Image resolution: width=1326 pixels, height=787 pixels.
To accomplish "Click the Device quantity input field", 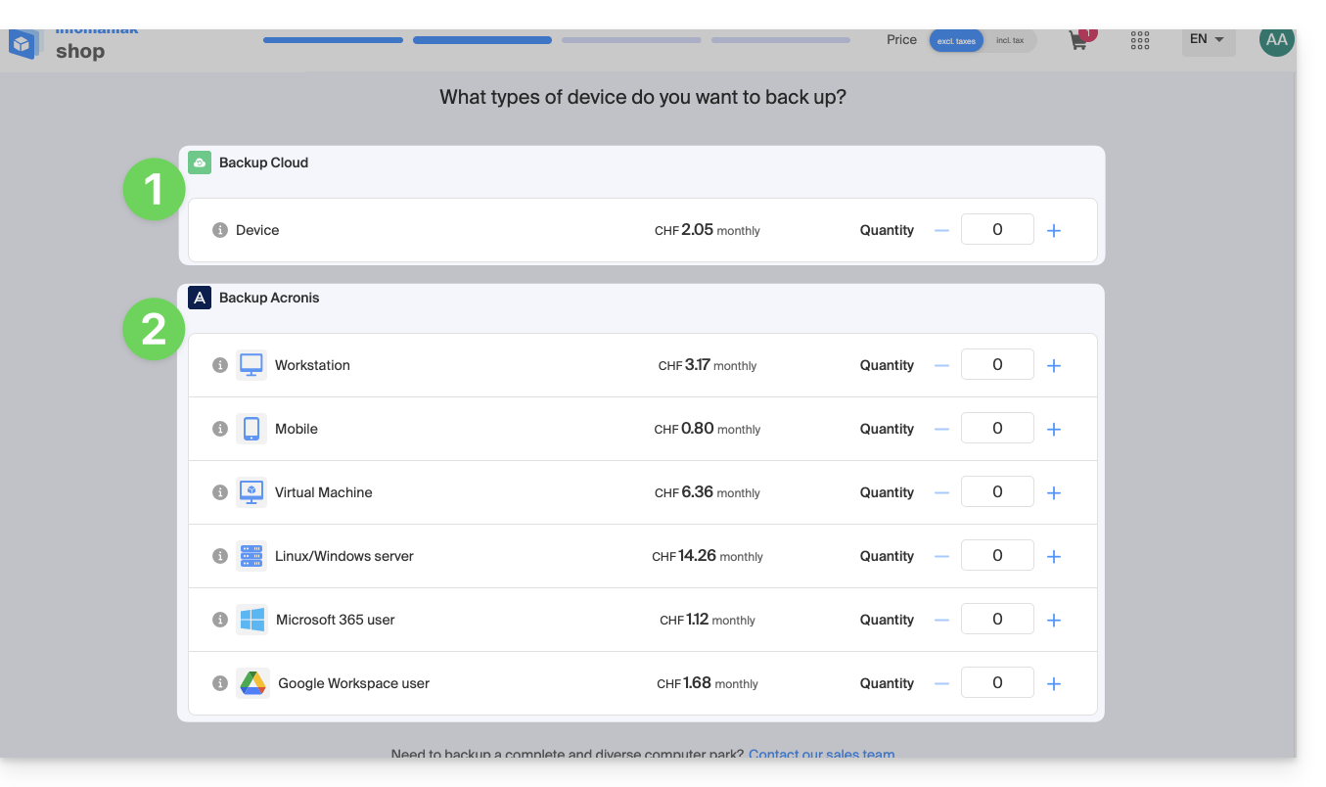I will pyautogui.click(x=997, y=230).
